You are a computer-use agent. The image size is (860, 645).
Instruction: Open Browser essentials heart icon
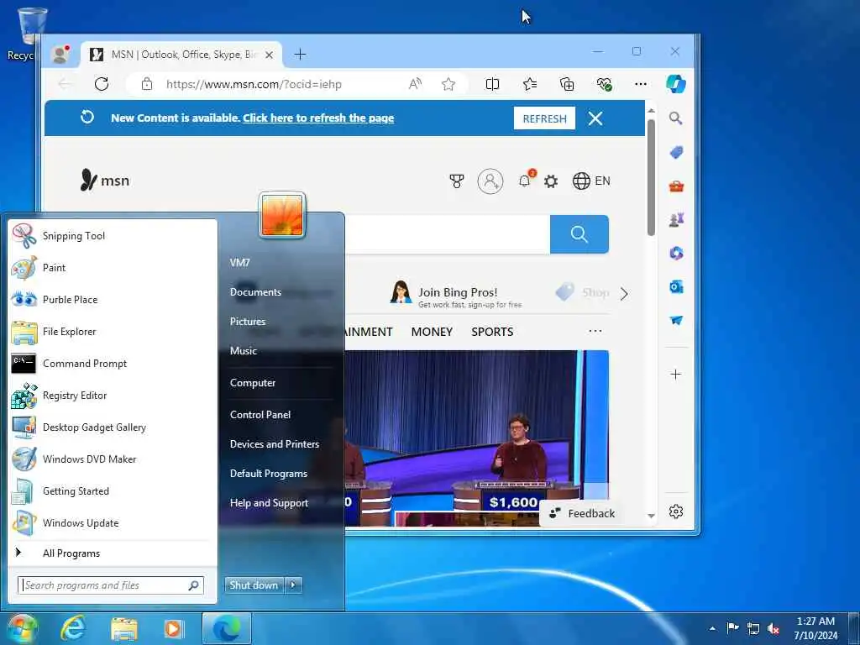tap(604, 84)
